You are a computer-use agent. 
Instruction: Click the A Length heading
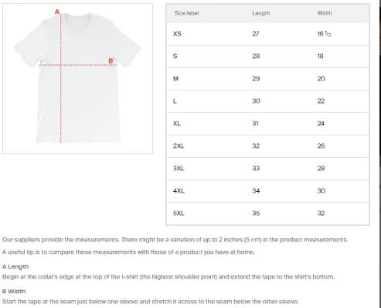[15, 267]
